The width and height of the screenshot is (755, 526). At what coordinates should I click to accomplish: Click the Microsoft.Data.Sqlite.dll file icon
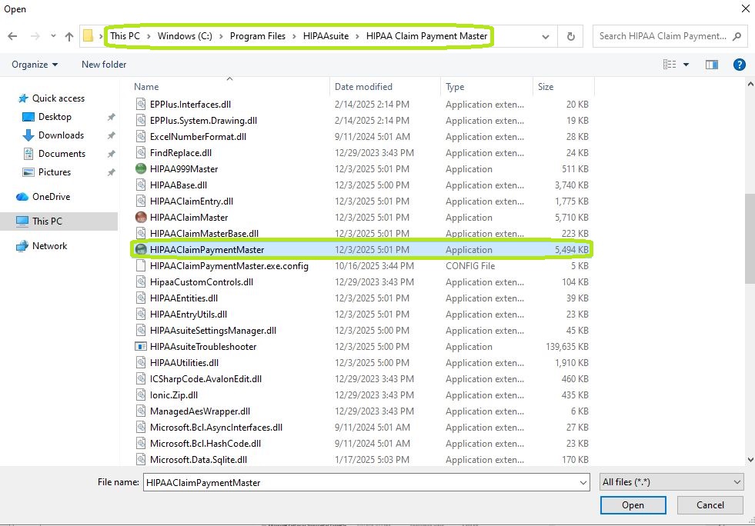click(141, 460)
